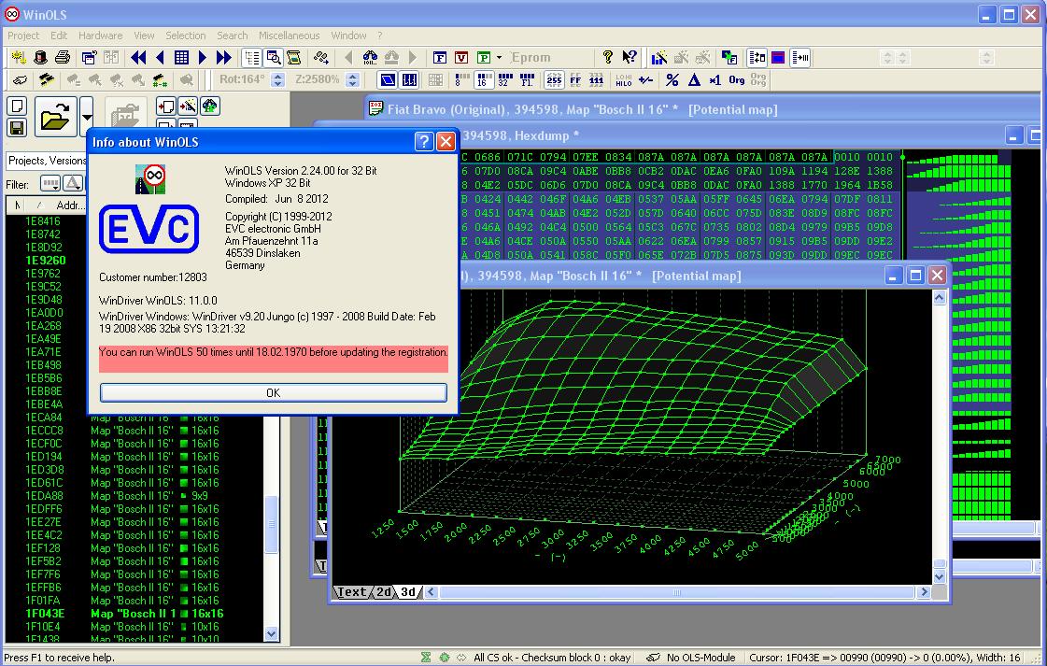Select map row 1F043E in the list
The height and width of the screenshot is (666, 1047).
(x=136, y=614)
